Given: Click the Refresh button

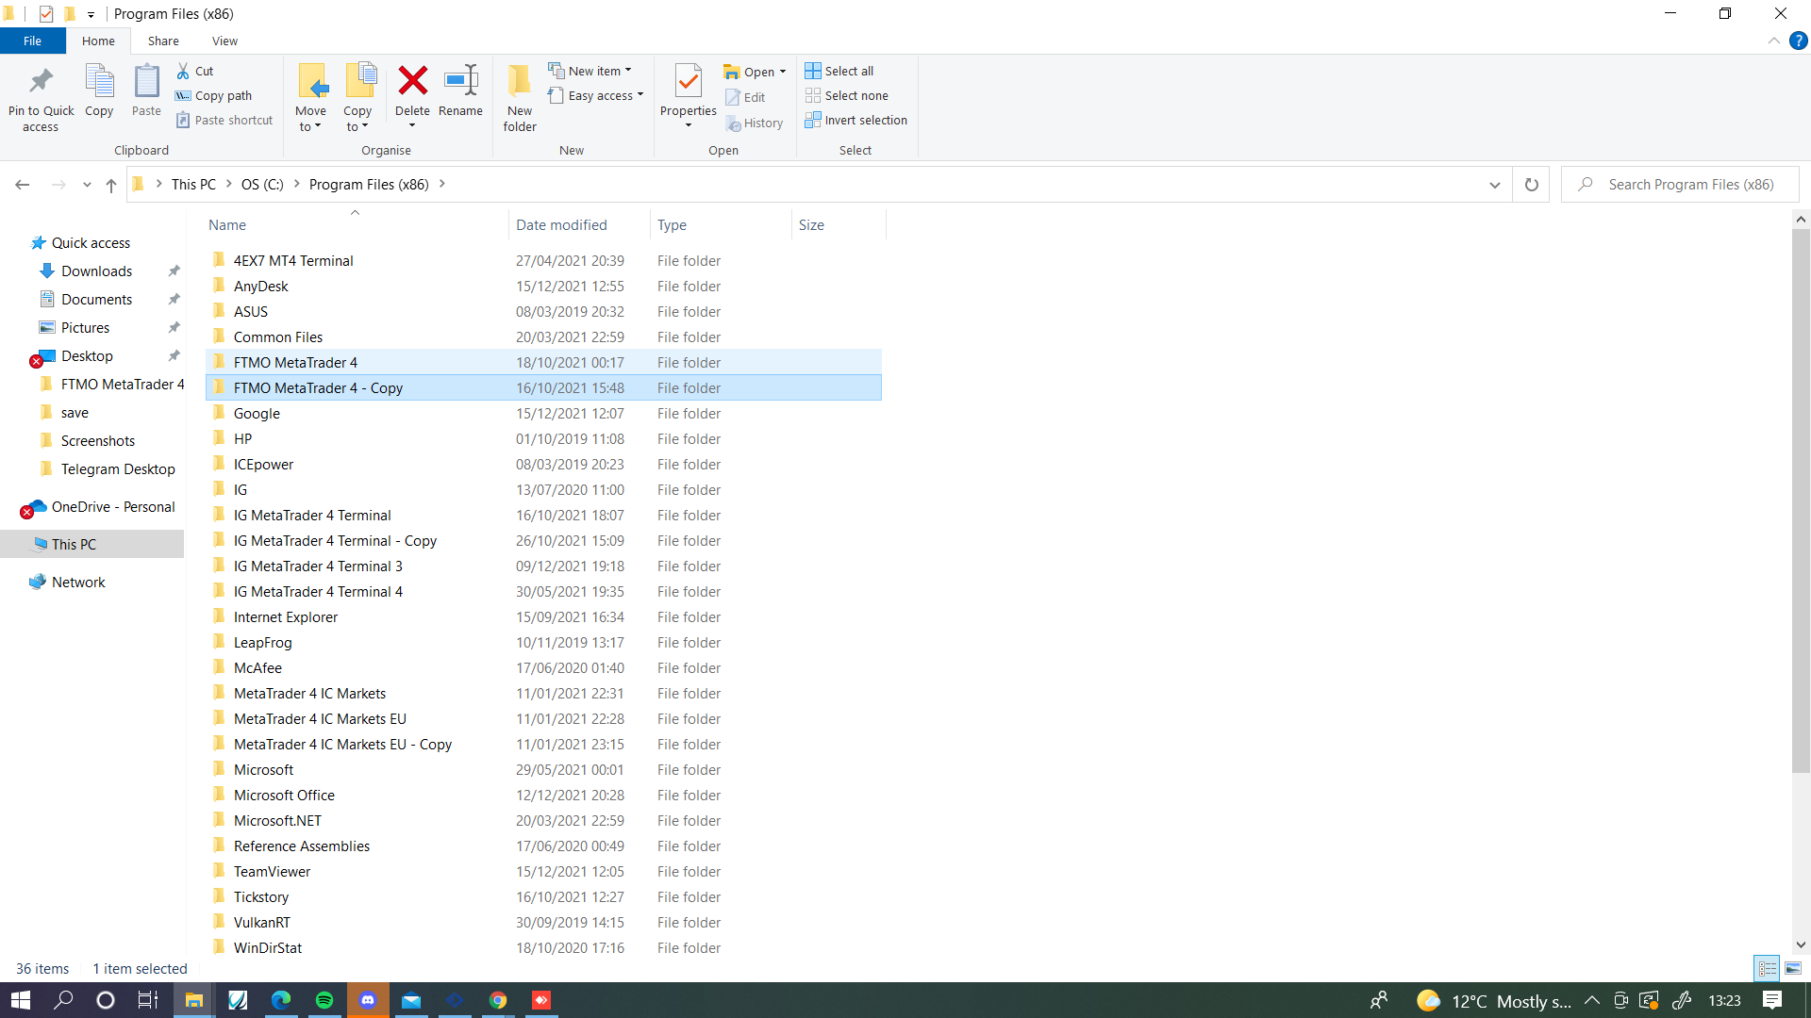Looking at the screenshot, I should click(1532, 185).
